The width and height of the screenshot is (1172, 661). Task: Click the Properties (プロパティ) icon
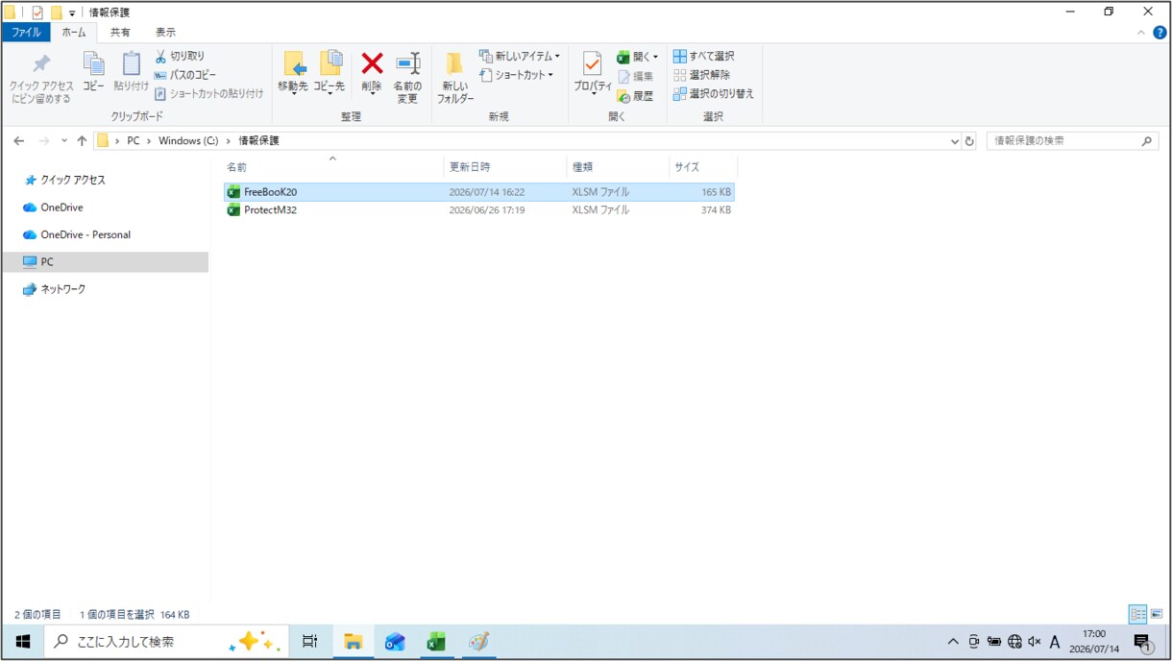click(593, 74)
